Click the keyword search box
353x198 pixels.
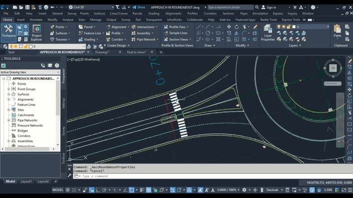click(230, 7)
